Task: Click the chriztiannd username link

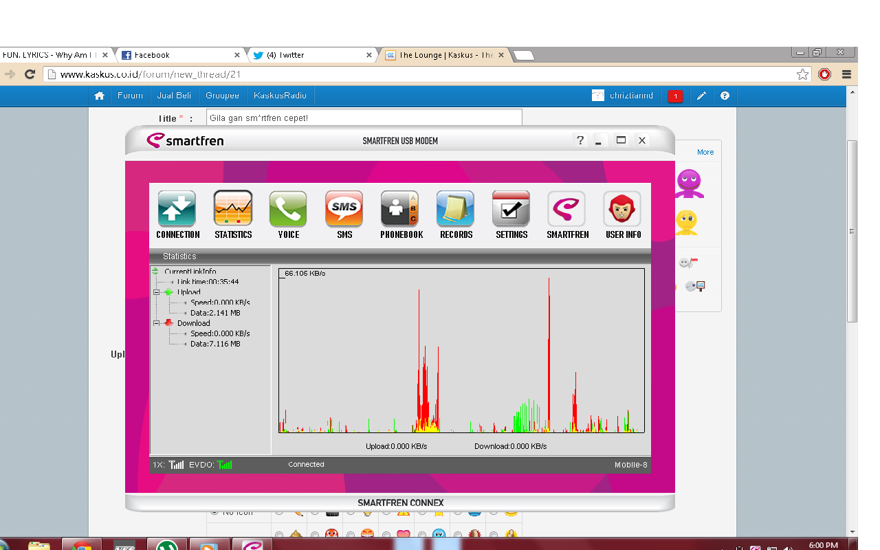Action: pyautogui.click(x=631, y=96)
